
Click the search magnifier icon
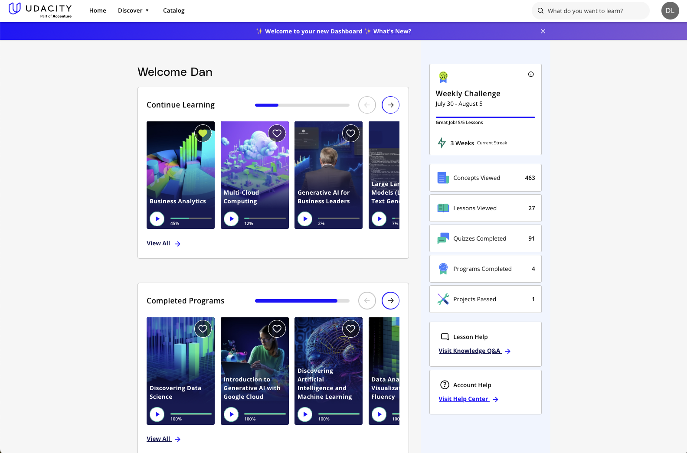click(540, 11)
